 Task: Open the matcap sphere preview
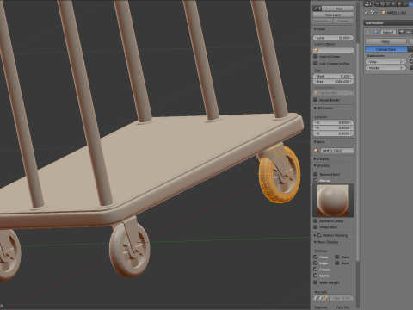click(333, 201)
